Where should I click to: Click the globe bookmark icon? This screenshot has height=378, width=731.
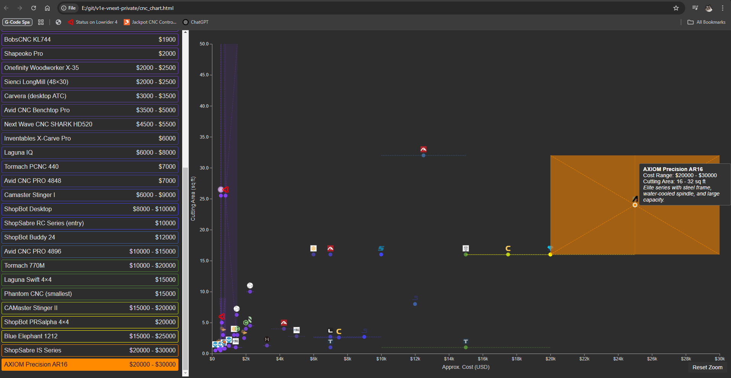[58, 22]
